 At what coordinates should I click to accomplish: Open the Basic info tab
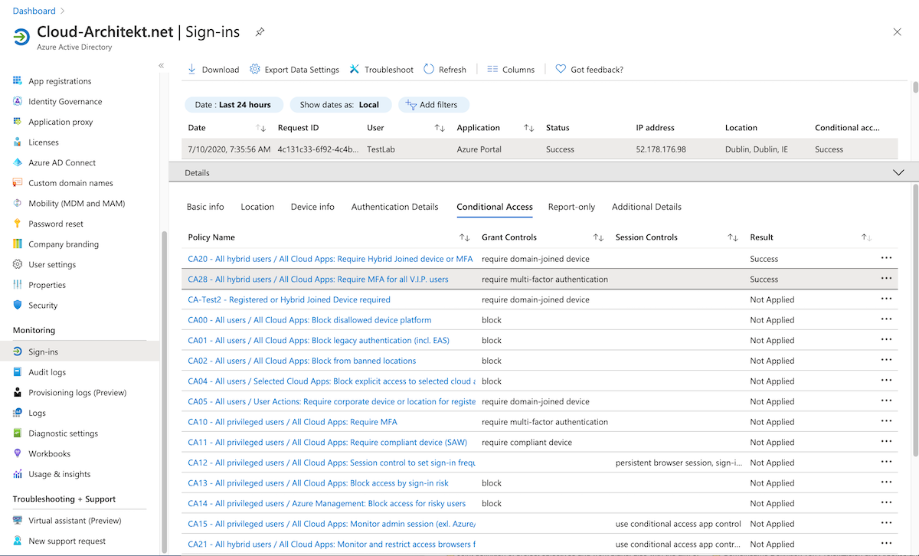click(x=205, y=207)
